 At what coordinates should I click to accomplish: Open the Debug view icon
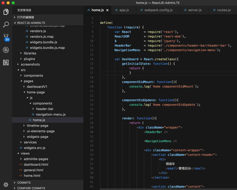(6, 50)
